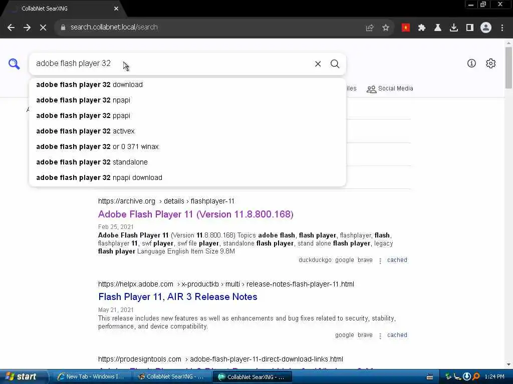The height and width of the screenshot is (384, 513).
Task: Submit search with magnifier button
Action: click(x=335, y=63)
